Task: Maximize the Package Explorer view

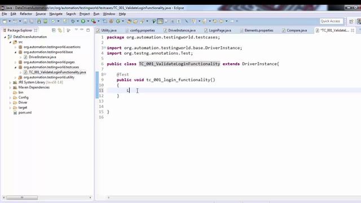Action: pyautogui.click(x=88, y=30)
